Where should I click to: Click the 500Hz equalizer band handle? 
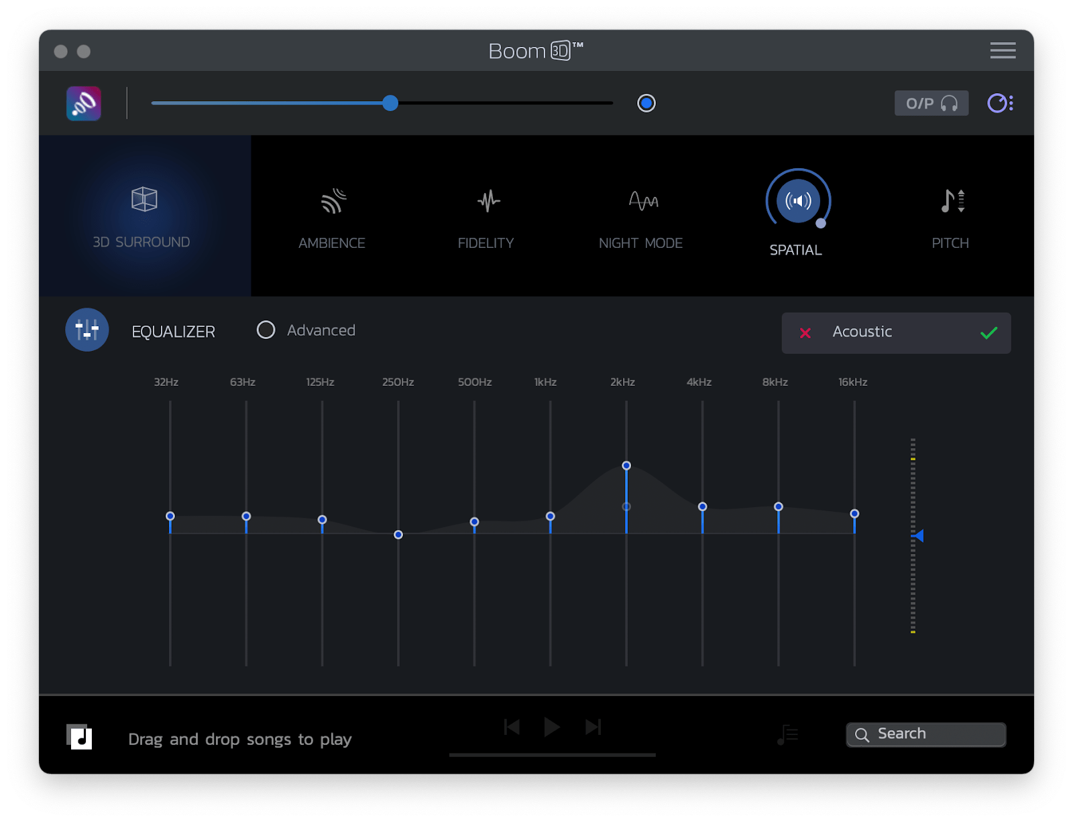point(474,522)
